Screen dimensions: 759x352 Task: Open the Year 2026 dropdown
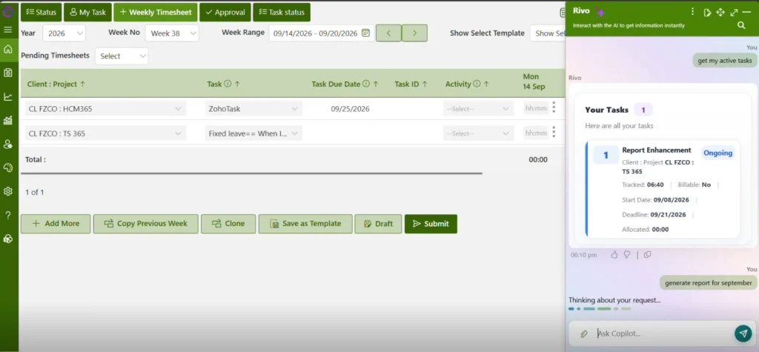tap(64, 33)
